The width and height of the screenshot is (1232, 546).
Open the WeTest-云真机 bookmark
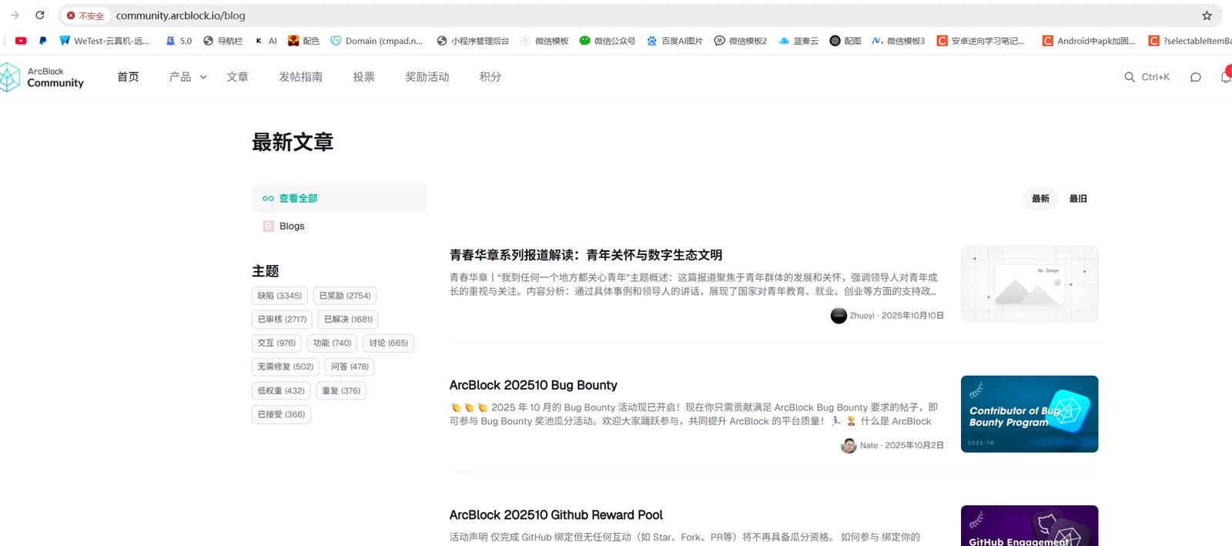pyautogui.click(x=105, y=41)
